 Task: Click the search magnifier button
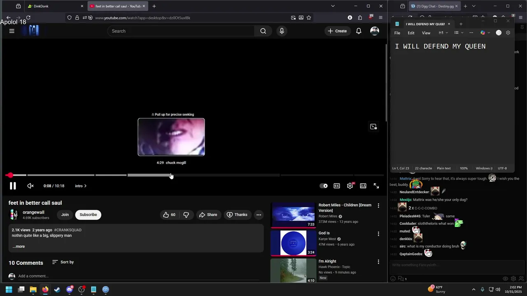[x=263, y=31]
